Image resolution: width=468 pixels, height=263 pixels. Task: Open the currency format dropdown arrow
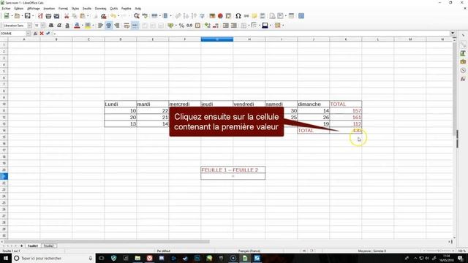click(175, 26)
